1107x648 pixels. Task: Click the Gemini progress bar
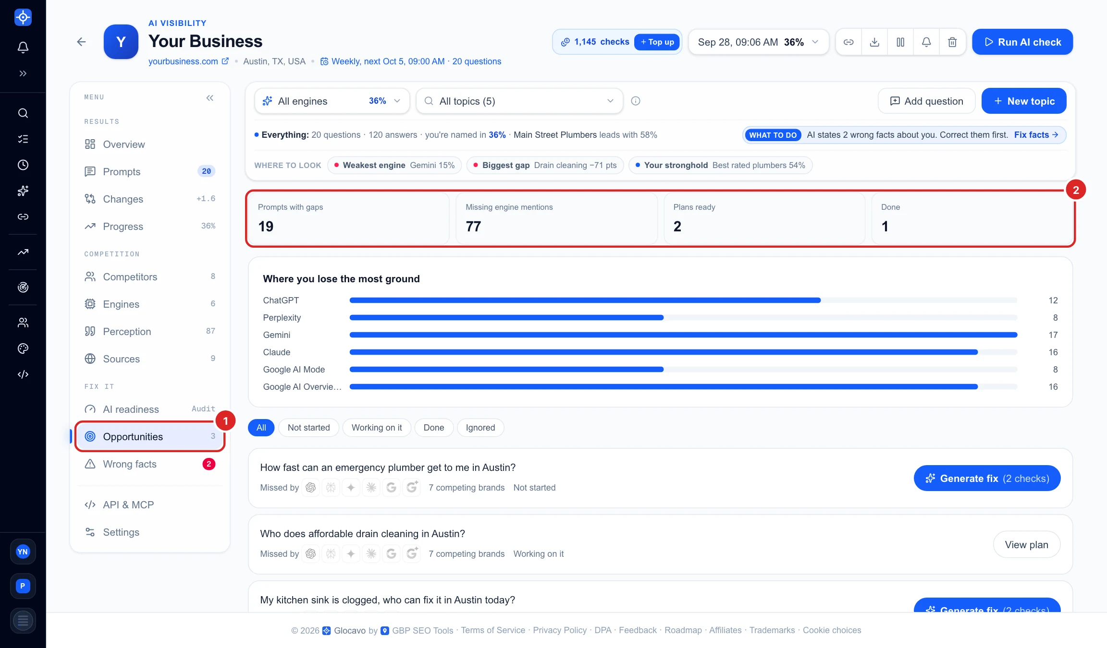click(683, 335)
